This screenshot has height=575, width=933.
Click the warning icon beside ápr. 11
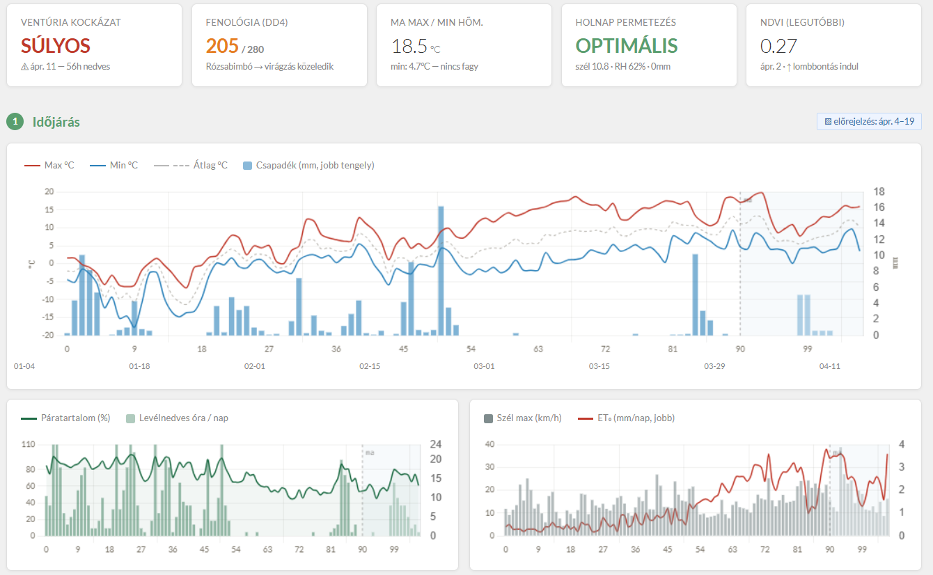coord(25,67)
